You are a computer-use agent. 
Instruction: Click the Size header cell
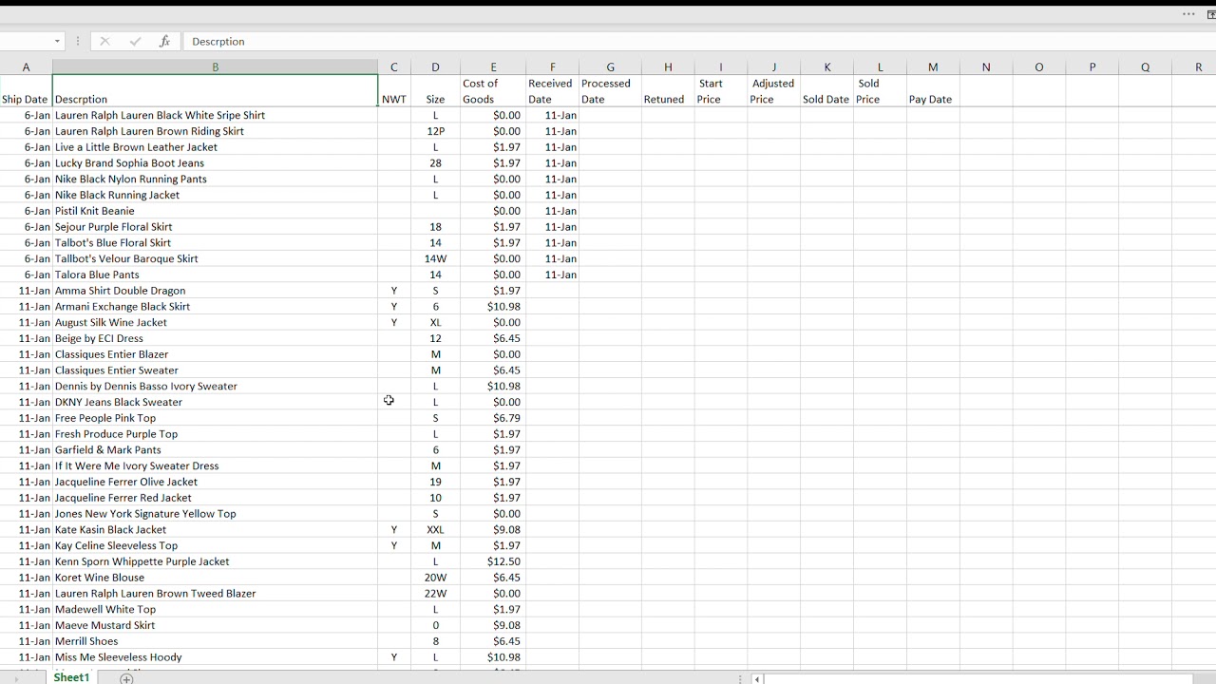coord(435,91)
